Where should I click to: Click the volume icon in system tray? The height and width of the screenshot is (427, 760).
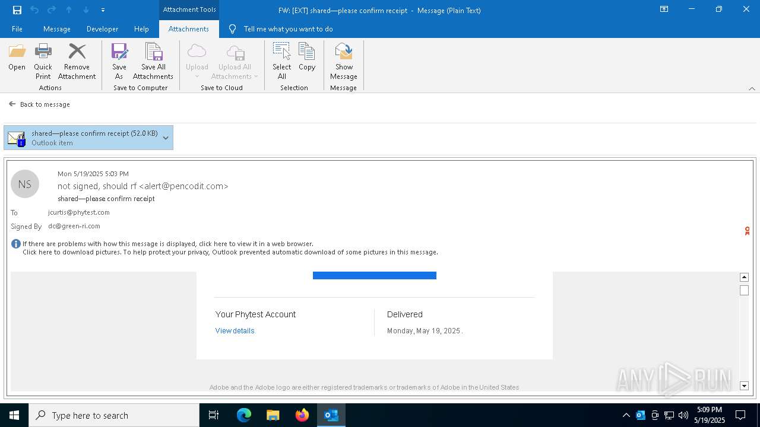683,415
